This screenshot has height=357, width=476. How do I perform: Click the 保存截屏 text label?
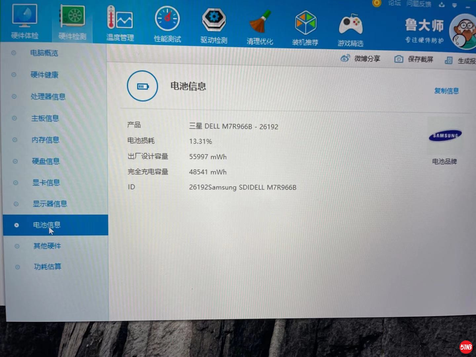point(420,59)
